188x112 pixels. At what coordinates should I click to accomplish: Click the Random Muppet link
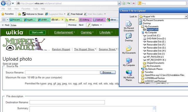61,49
